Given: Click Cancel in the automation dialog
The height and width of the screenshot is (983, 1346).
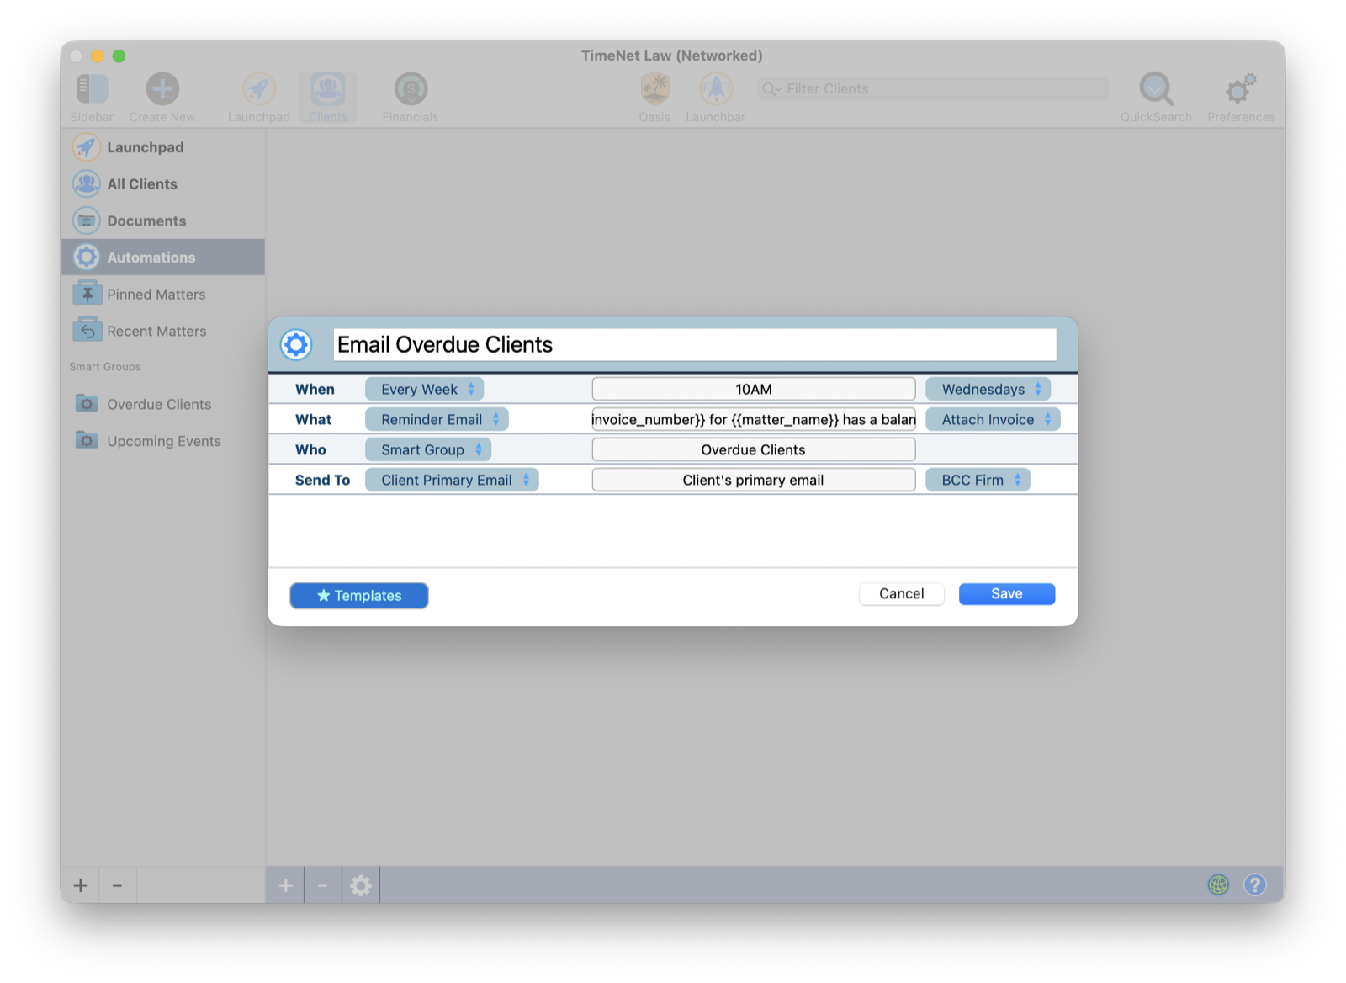Looking at the screenshot, I should click(x=902, y=594).
